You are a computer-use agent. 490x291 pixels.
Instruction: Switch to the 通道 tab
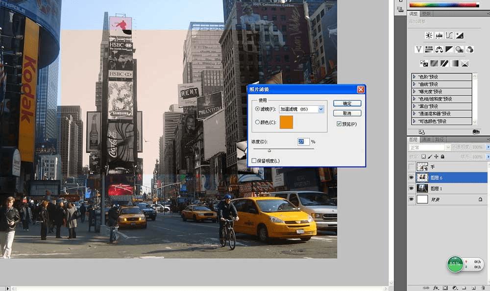(426, 140)
